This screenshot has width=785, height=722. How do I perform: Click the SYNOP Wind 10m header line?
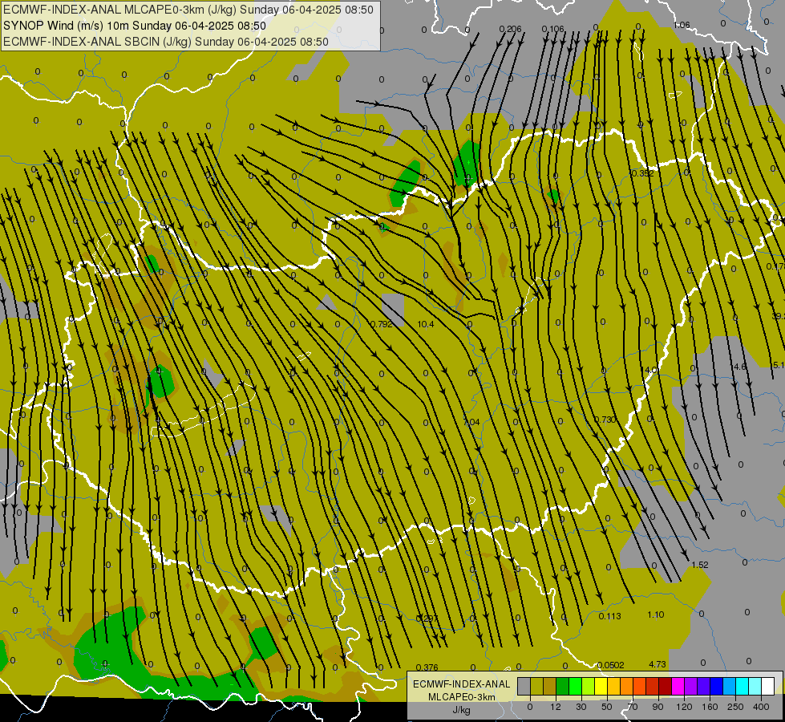(x=134, y=26)
